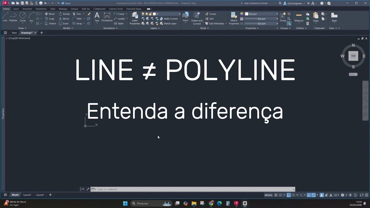Screen dimensions: 370x208
Task: Switch to the Annotate ribbon tab
Action: (27, 9)
